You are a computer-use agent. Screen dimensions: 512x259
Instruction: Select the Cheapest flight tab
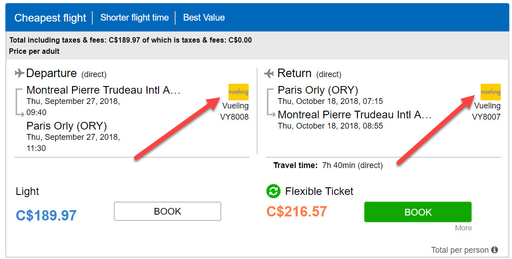(50, 18)
